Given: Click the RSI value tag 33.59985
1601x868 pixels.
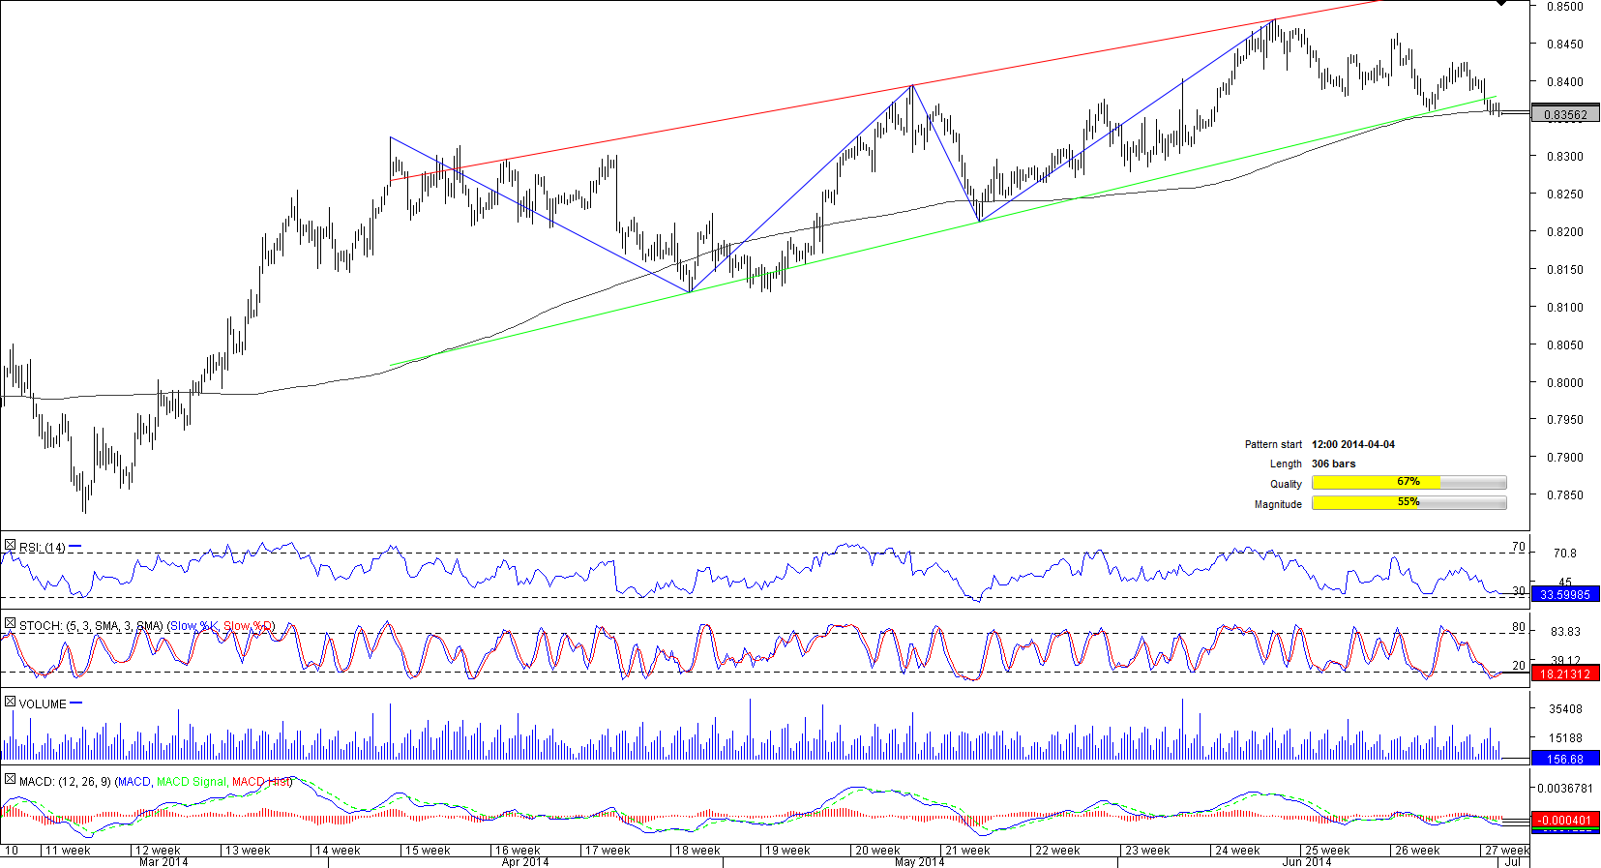Looking at the screenshot, I should point(1564,594).
